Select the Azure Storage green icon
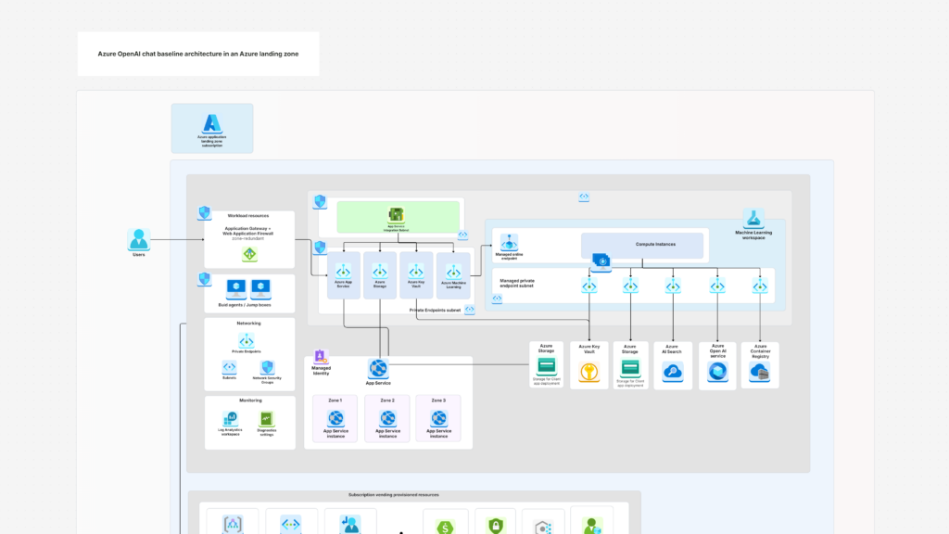This screenshot has width=949, height=534. (x=547, y=365)
